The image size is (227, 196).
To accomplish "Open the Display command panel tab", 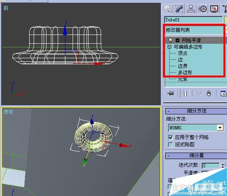I will [x=214, y=9].
